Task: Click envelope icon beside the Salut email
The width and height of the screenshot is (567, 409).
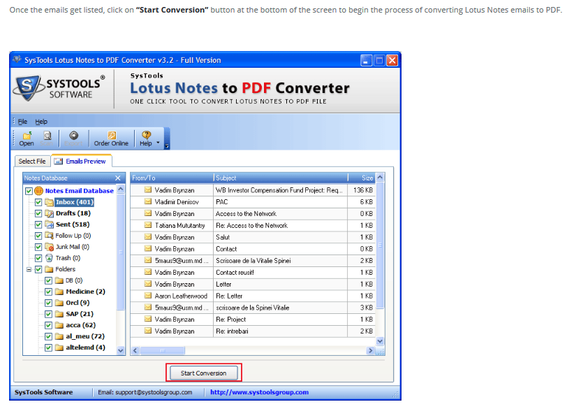Action: (148, 237)
